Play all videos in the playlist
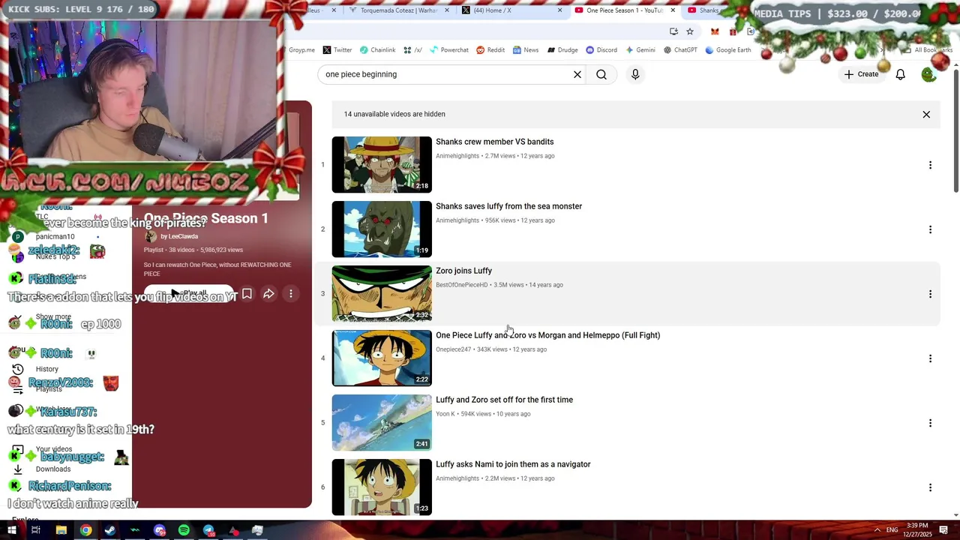The width and height of the screenshot is (960, 540). (x=187, y=293)
